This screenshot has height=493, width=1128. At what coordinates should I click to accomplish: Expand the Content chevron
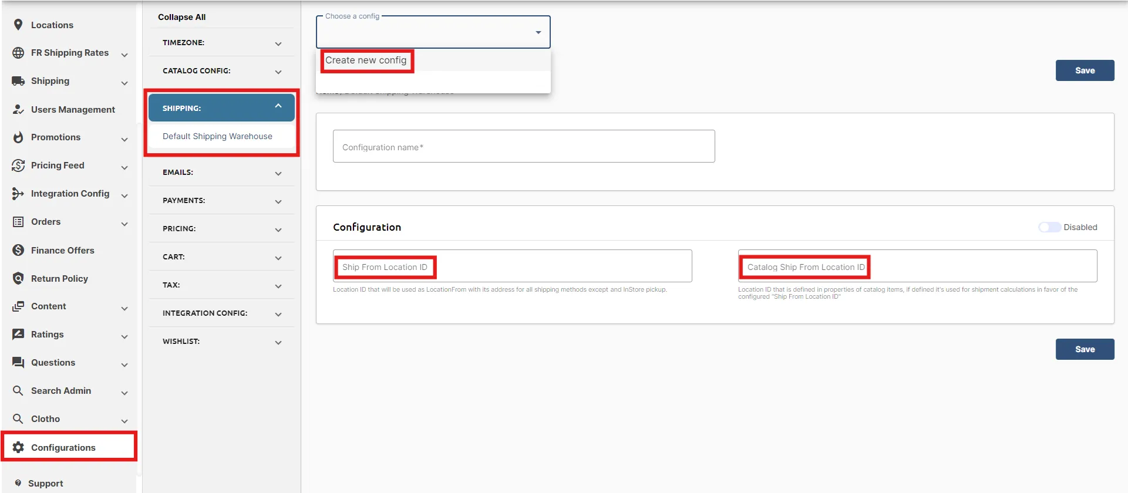click(124, 309)
